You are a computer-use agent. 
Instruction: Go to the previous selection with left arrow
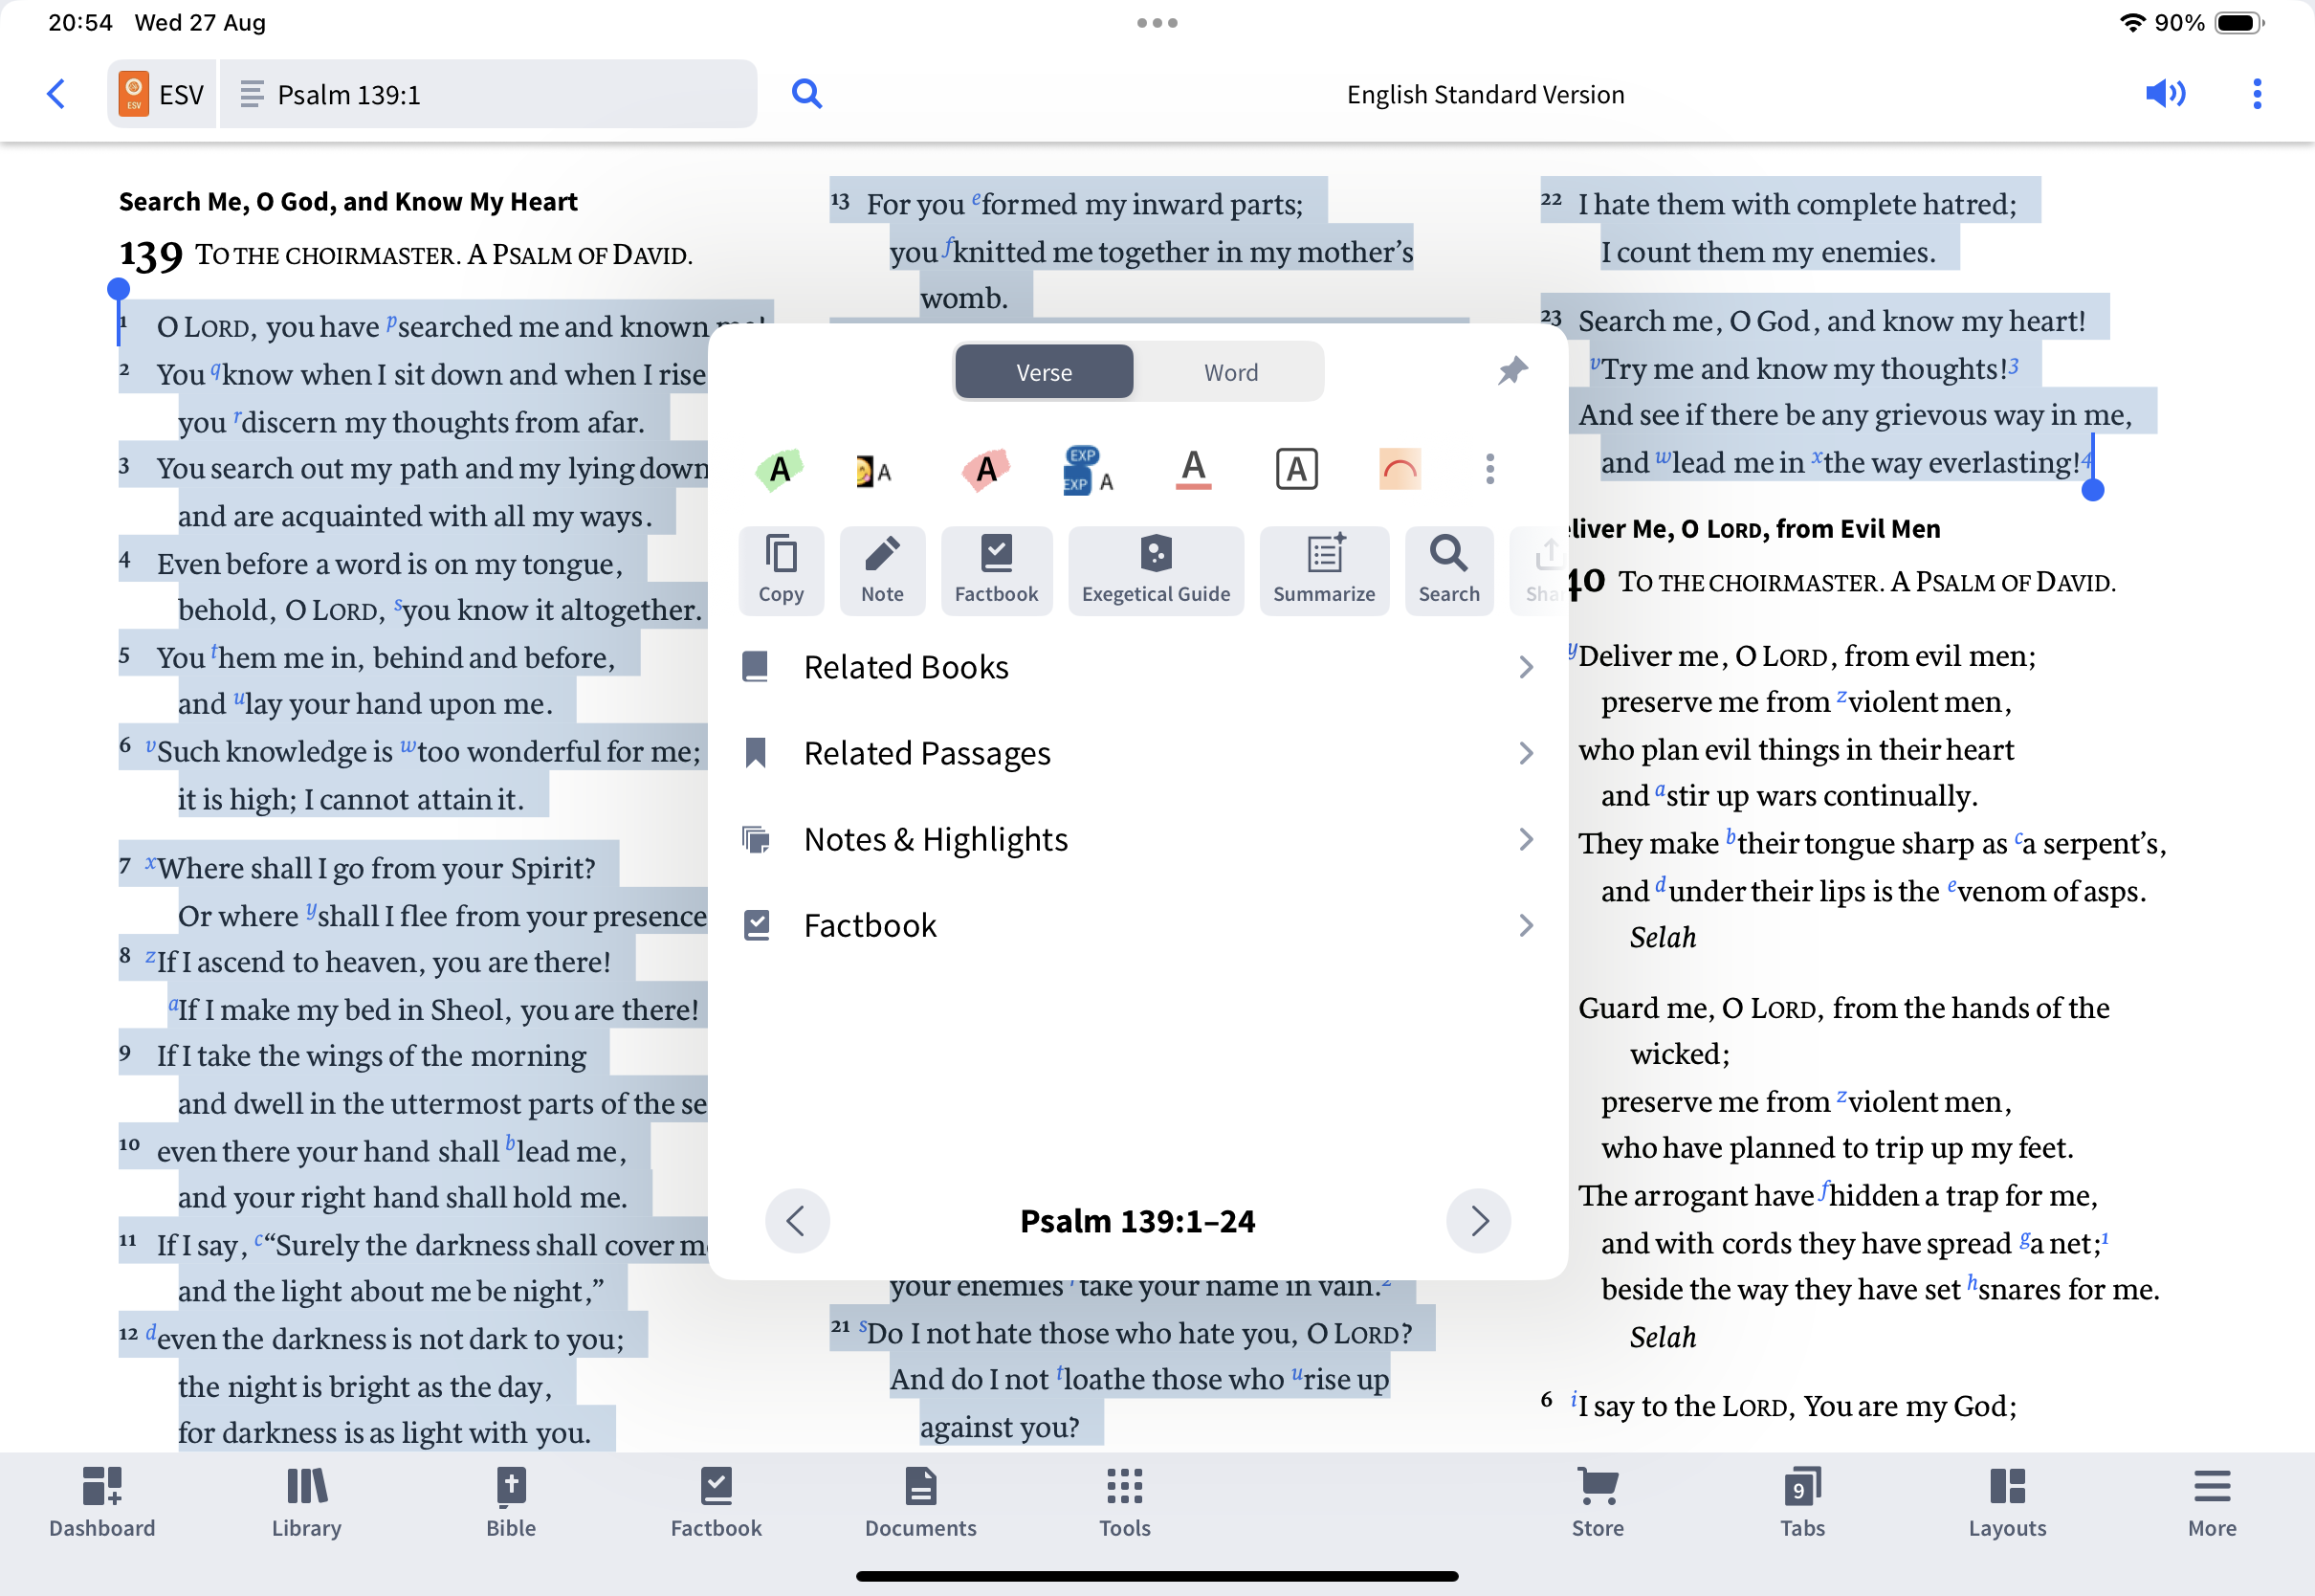click(797, 1220)
